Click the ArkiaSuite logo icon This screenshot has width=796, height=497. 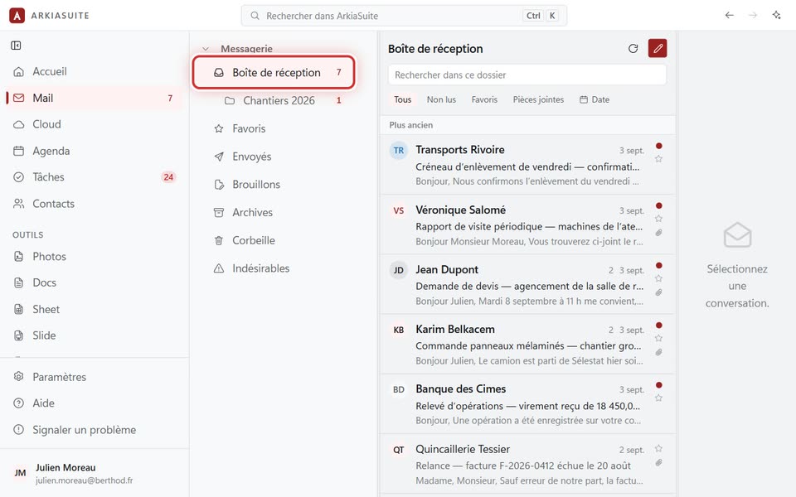tap(17, 16)
